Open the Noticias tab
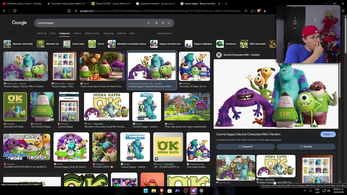Viewport: 347px width, 195px height. coord(122,33)
